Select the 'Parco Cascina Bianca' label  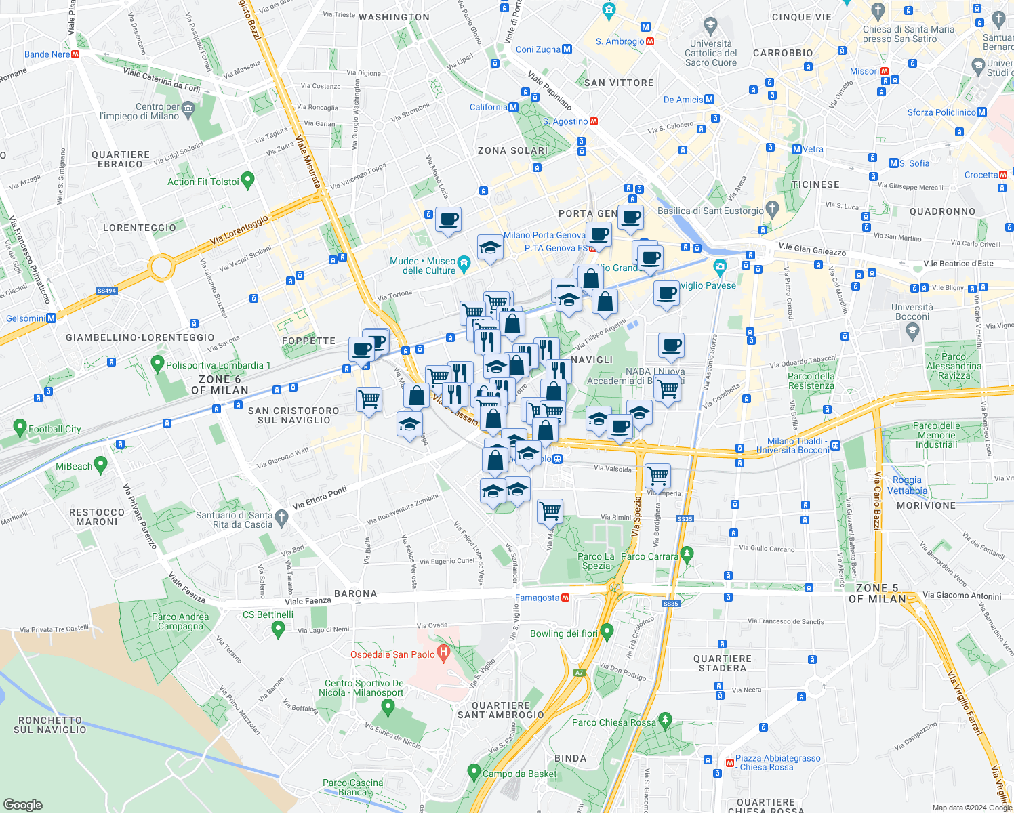pos(352,787)
